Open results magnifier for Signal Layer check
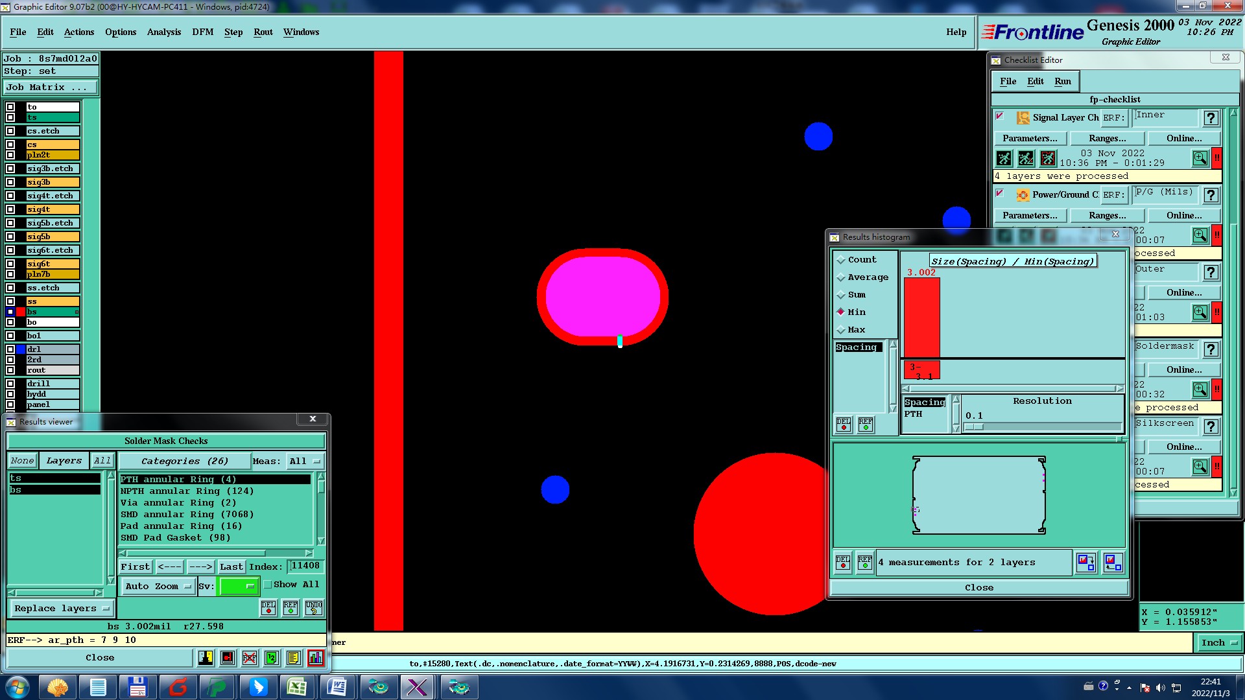Image resolution: width=1245 pixels, height=700 pixels. point(1200,158)
